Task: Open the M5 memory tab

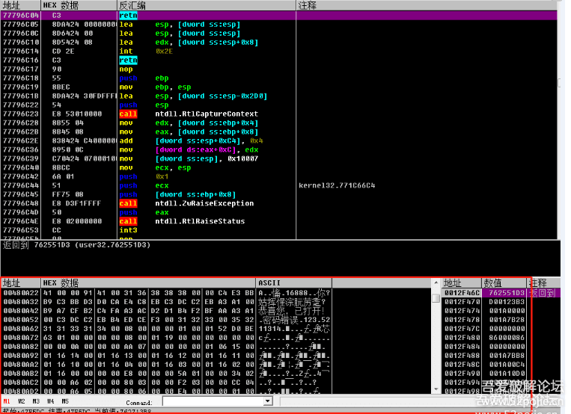Action: (64, 401)
